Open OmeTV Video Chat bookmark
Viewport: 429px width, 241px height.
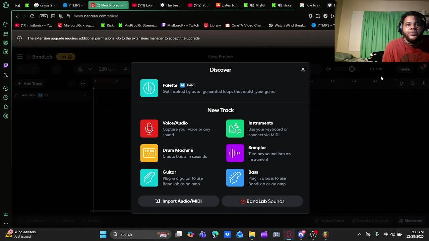coord(245,25)
